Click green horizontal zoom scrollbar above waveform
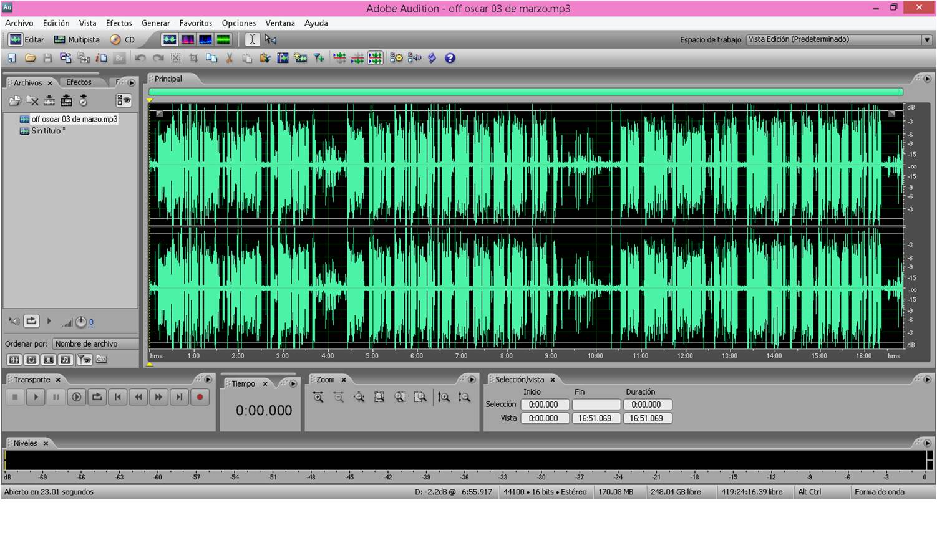The image size is (937, 533). click(526, 92)
